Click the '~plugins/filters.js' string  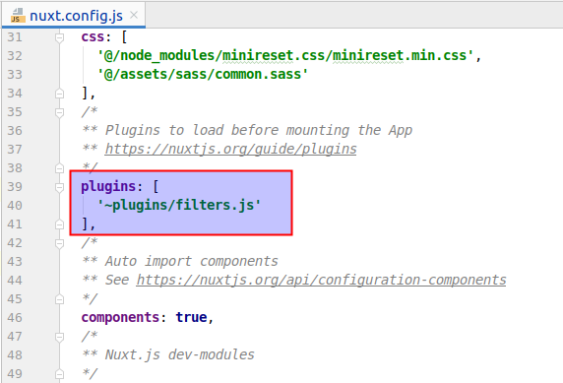tap(179, 205)
